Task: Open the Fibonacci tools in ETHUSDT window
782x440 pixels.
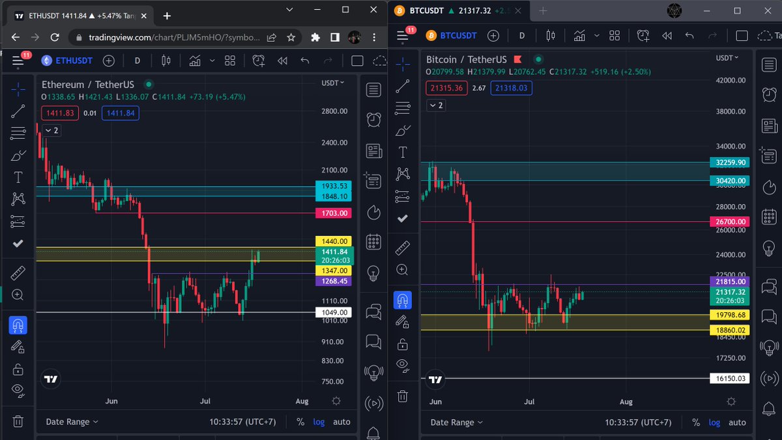Action: pyautogui.click(x=18, y=134)
